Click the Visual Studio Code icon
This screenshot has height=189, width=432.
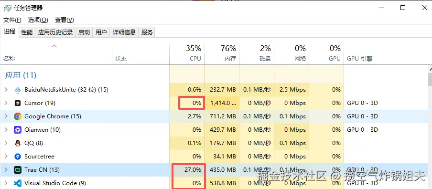click(x=17, y=183)
